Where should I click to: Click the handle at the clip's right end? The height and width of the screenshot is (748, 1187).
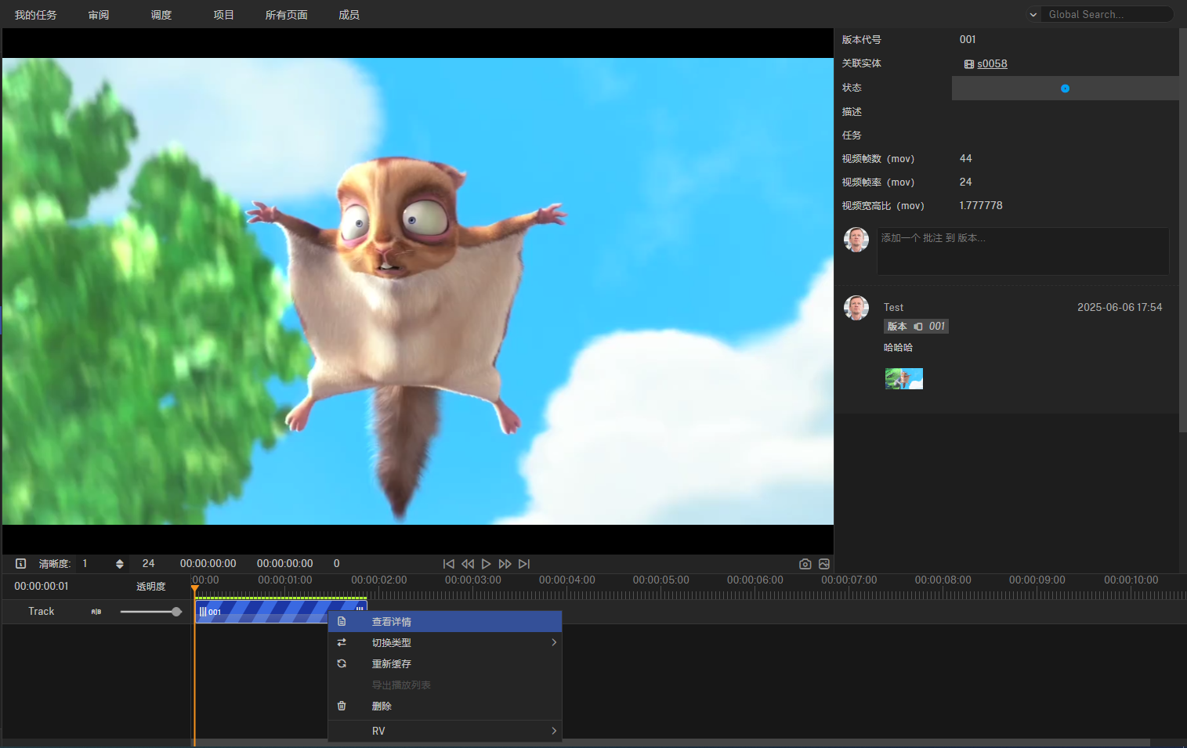(x=360, y=609)
